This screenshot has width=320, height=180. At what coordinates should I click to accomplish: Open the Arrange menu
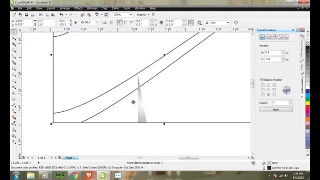coord(64,8)
